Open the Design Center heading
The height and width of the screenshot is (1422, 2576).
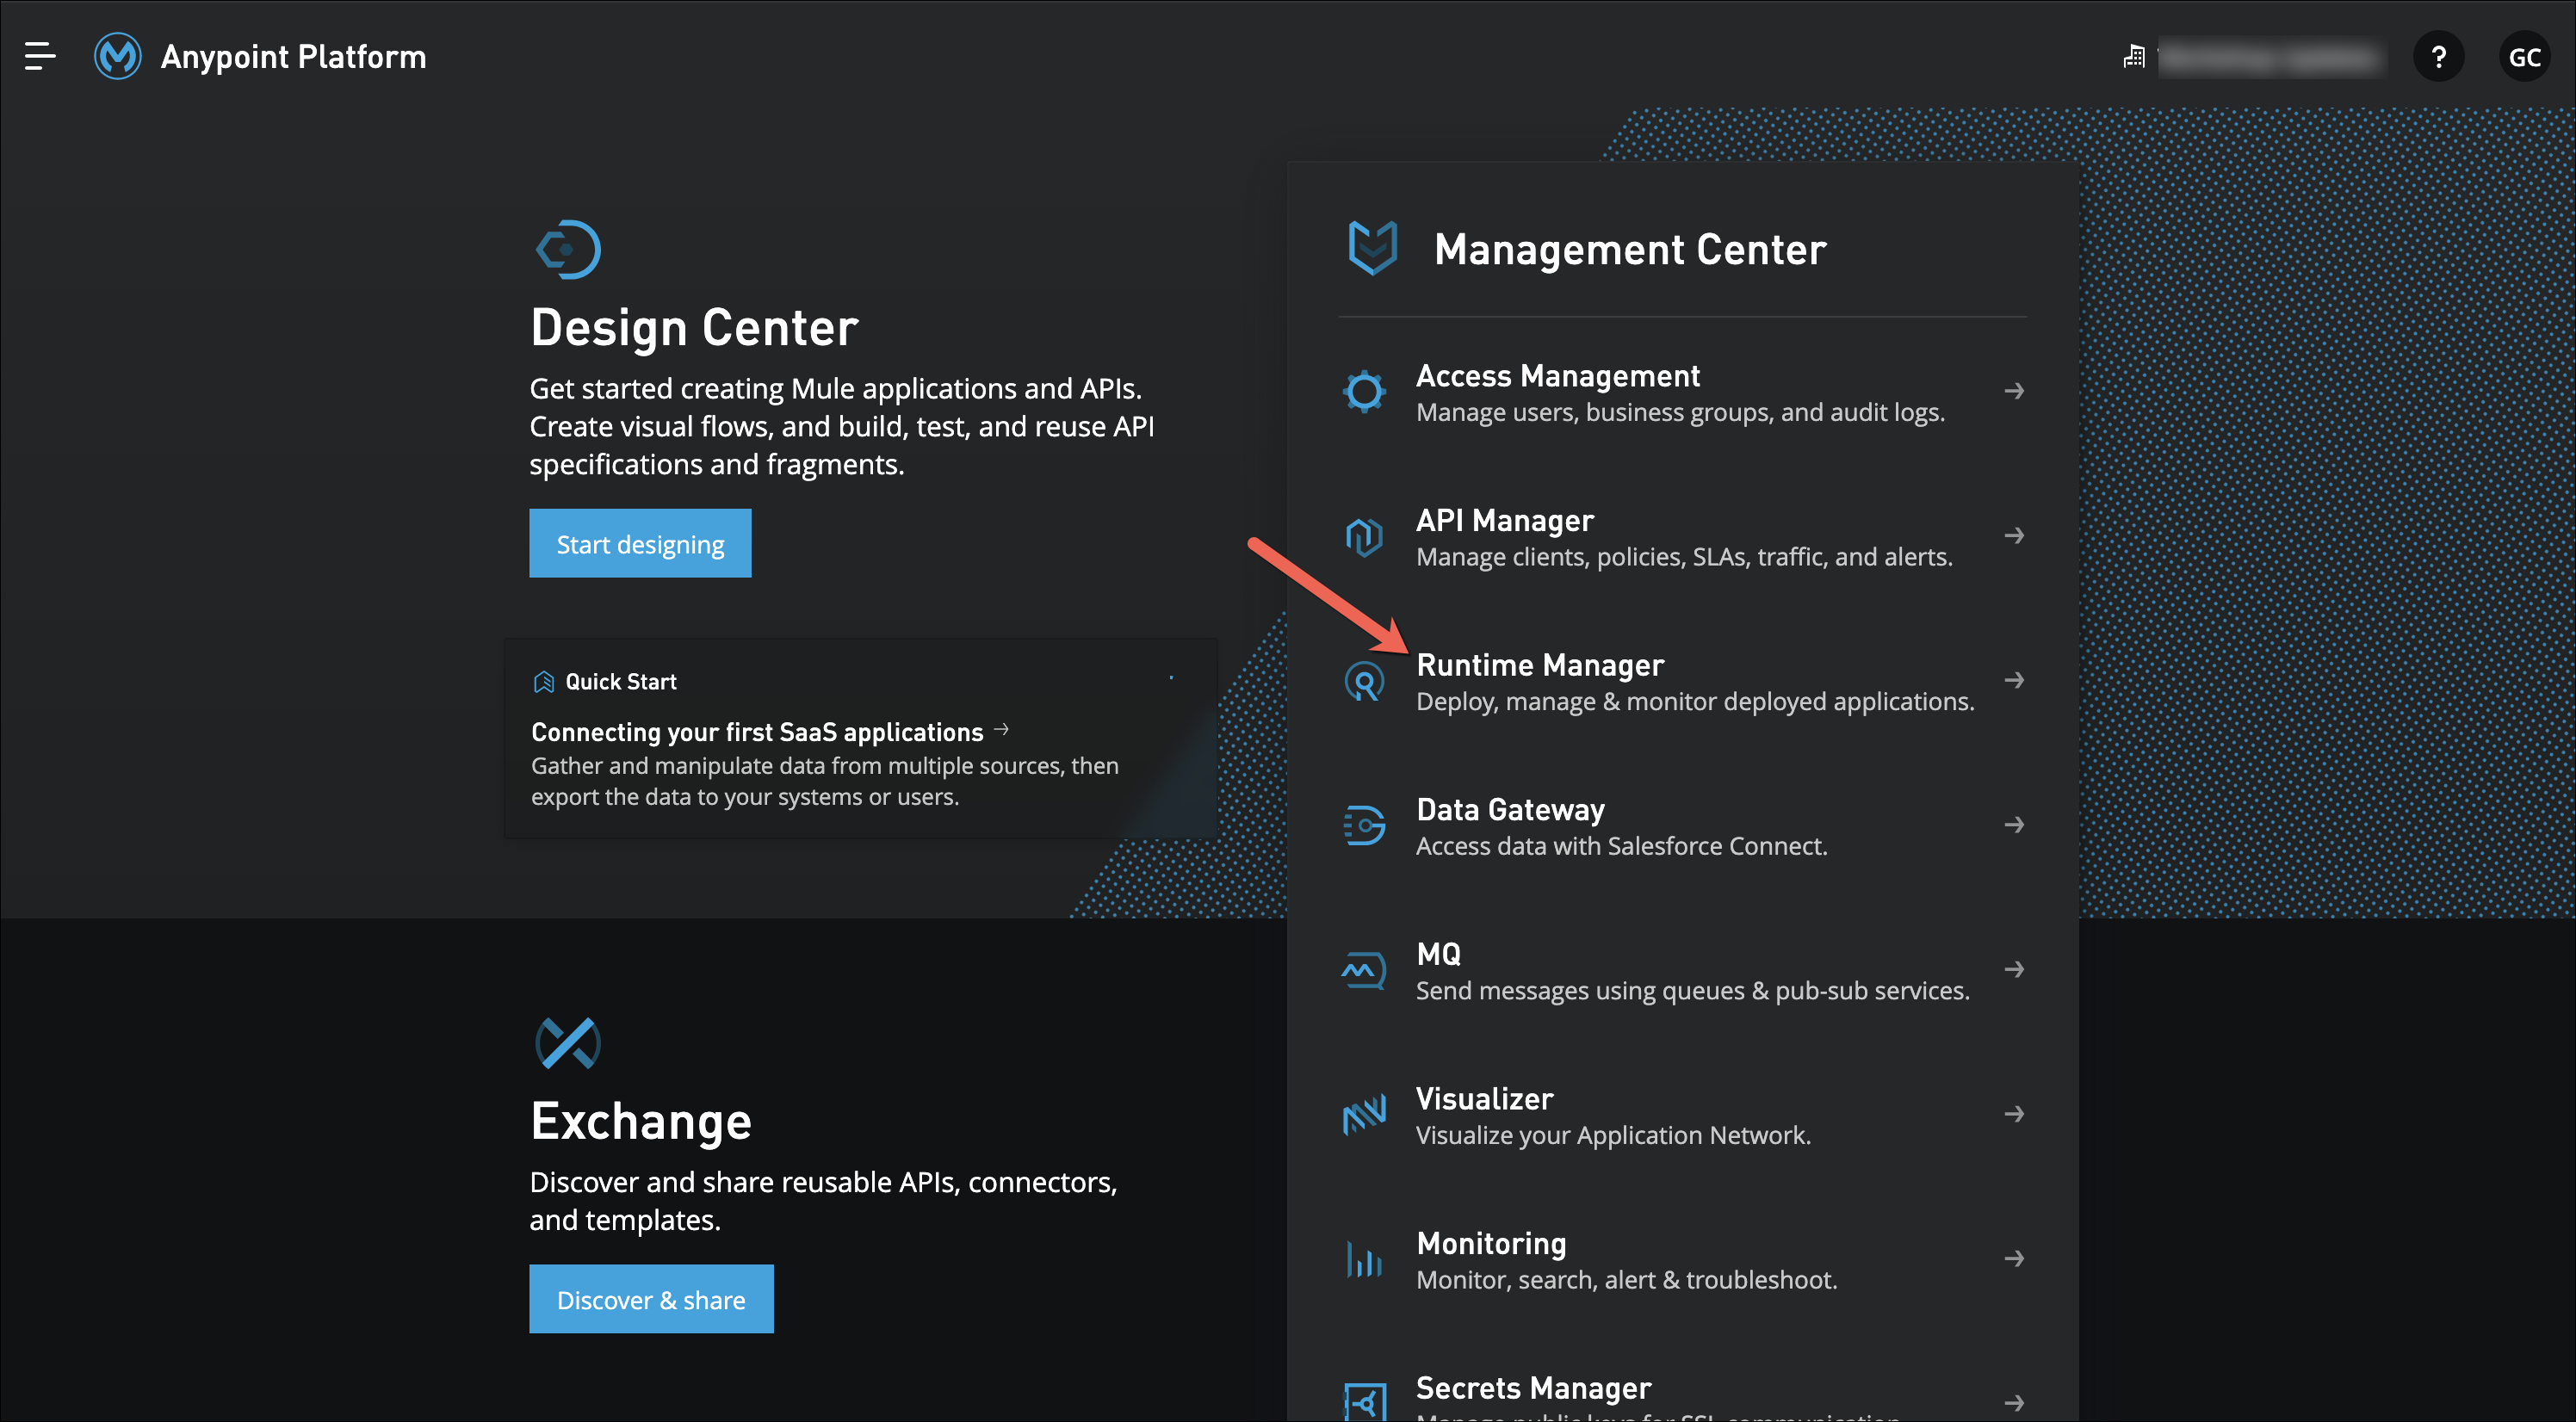pyautogui.click(x=694, y=328)
